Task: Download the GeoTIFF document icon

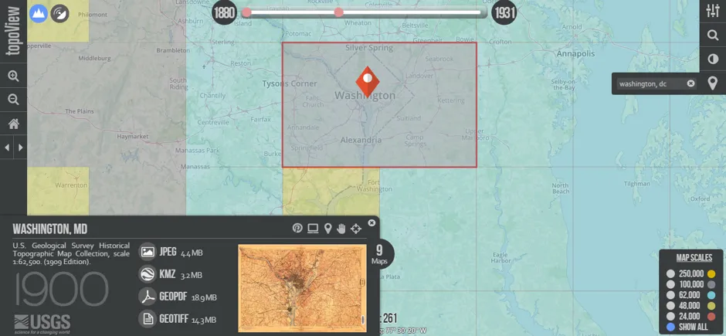Action: pyautogui.click(x=148, y=319)
